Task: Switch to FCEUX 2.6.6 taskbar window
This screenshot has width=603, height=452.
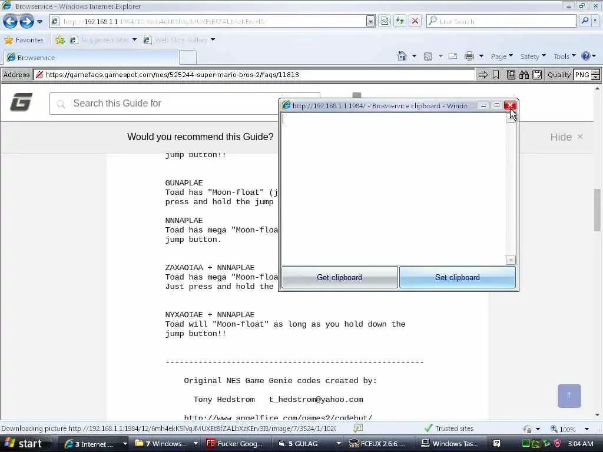Action: point(379,444)
